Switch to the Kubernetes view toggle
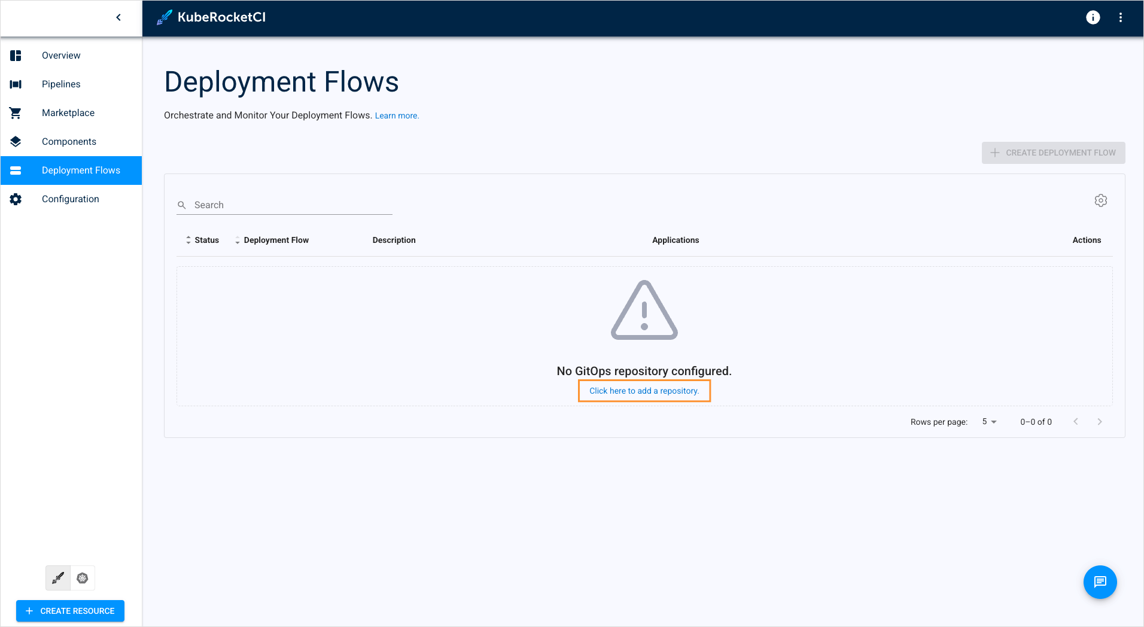This screenshot has width=1144, height=627. click(83, 578)
